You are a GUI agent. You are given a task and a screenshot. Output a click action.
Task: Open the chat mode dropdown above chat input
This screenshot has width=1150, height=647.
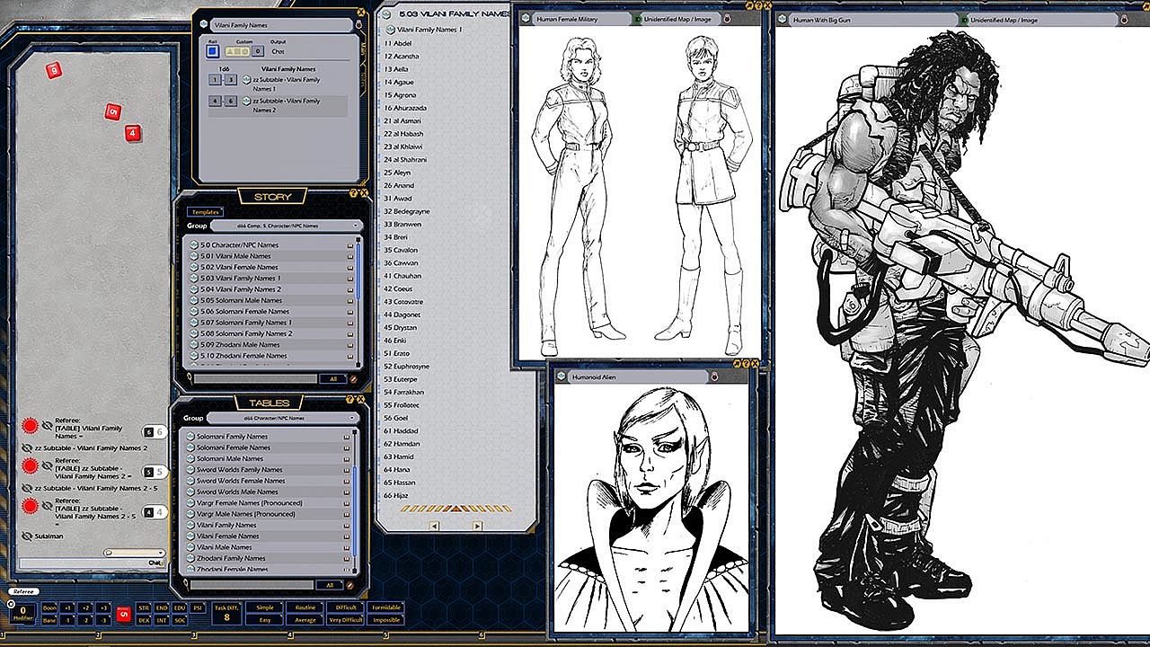tap(135, 553)
